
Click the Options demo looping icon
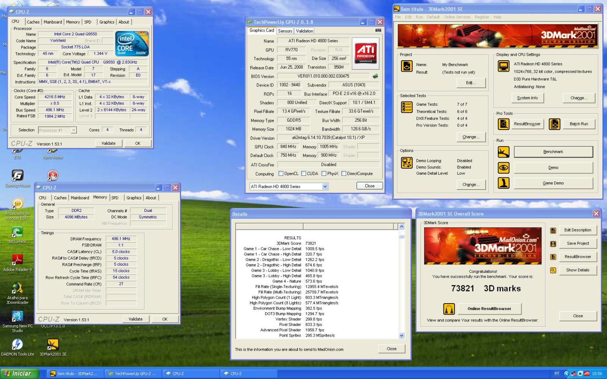(407, 163)
